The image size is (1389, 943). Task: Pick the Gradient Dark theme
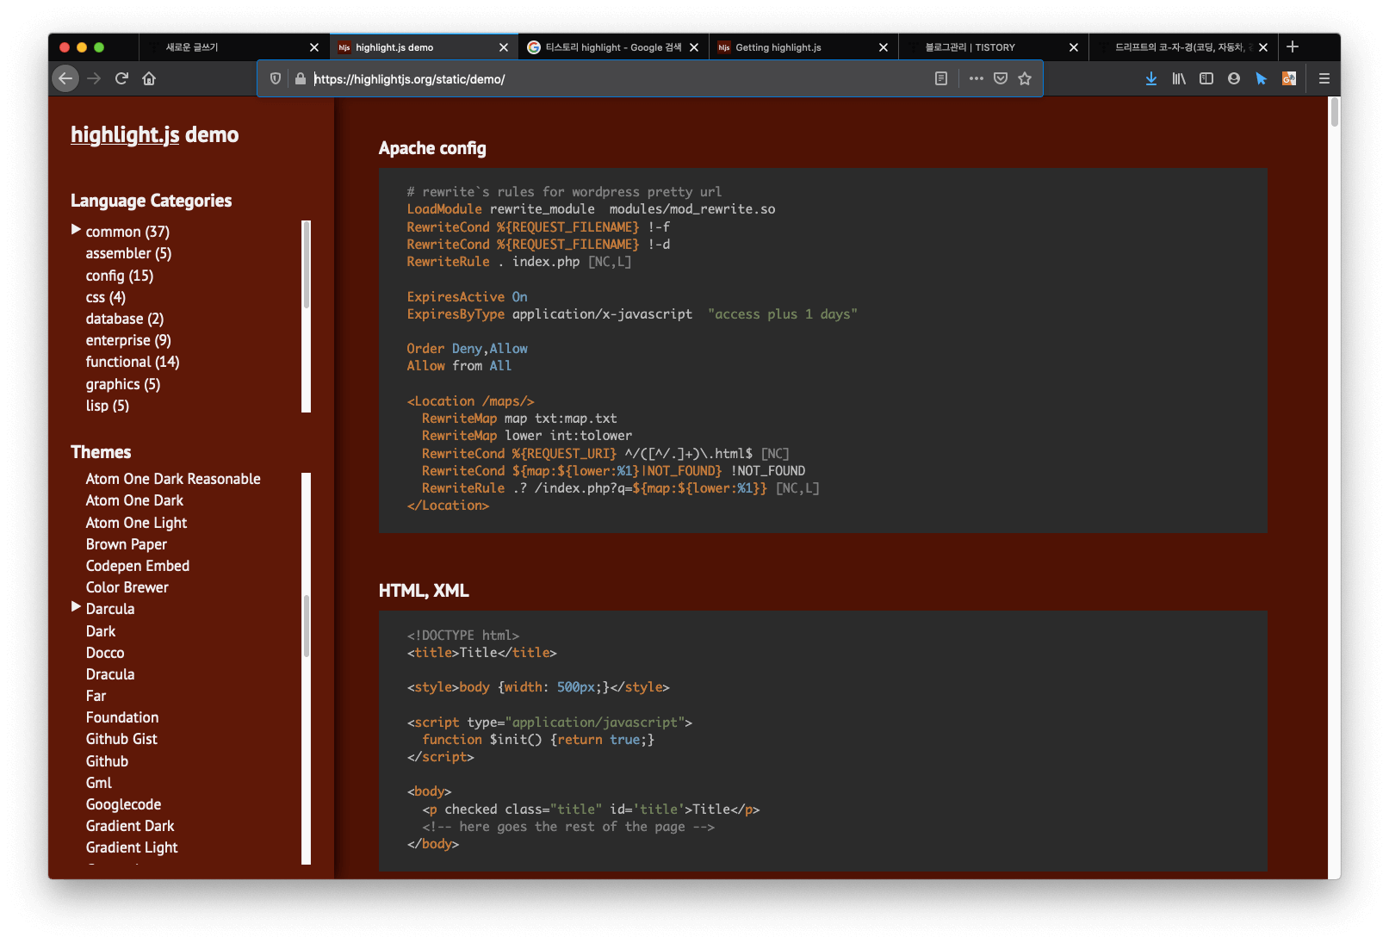(x=130, y=826)
